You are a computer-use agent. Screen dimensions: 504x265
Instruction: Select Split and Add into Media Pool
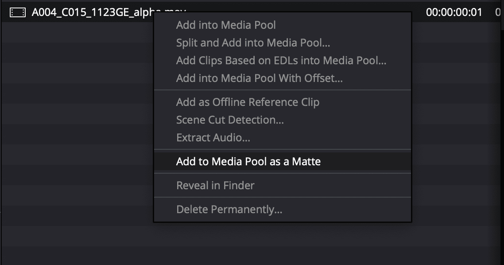pos(253,43)
